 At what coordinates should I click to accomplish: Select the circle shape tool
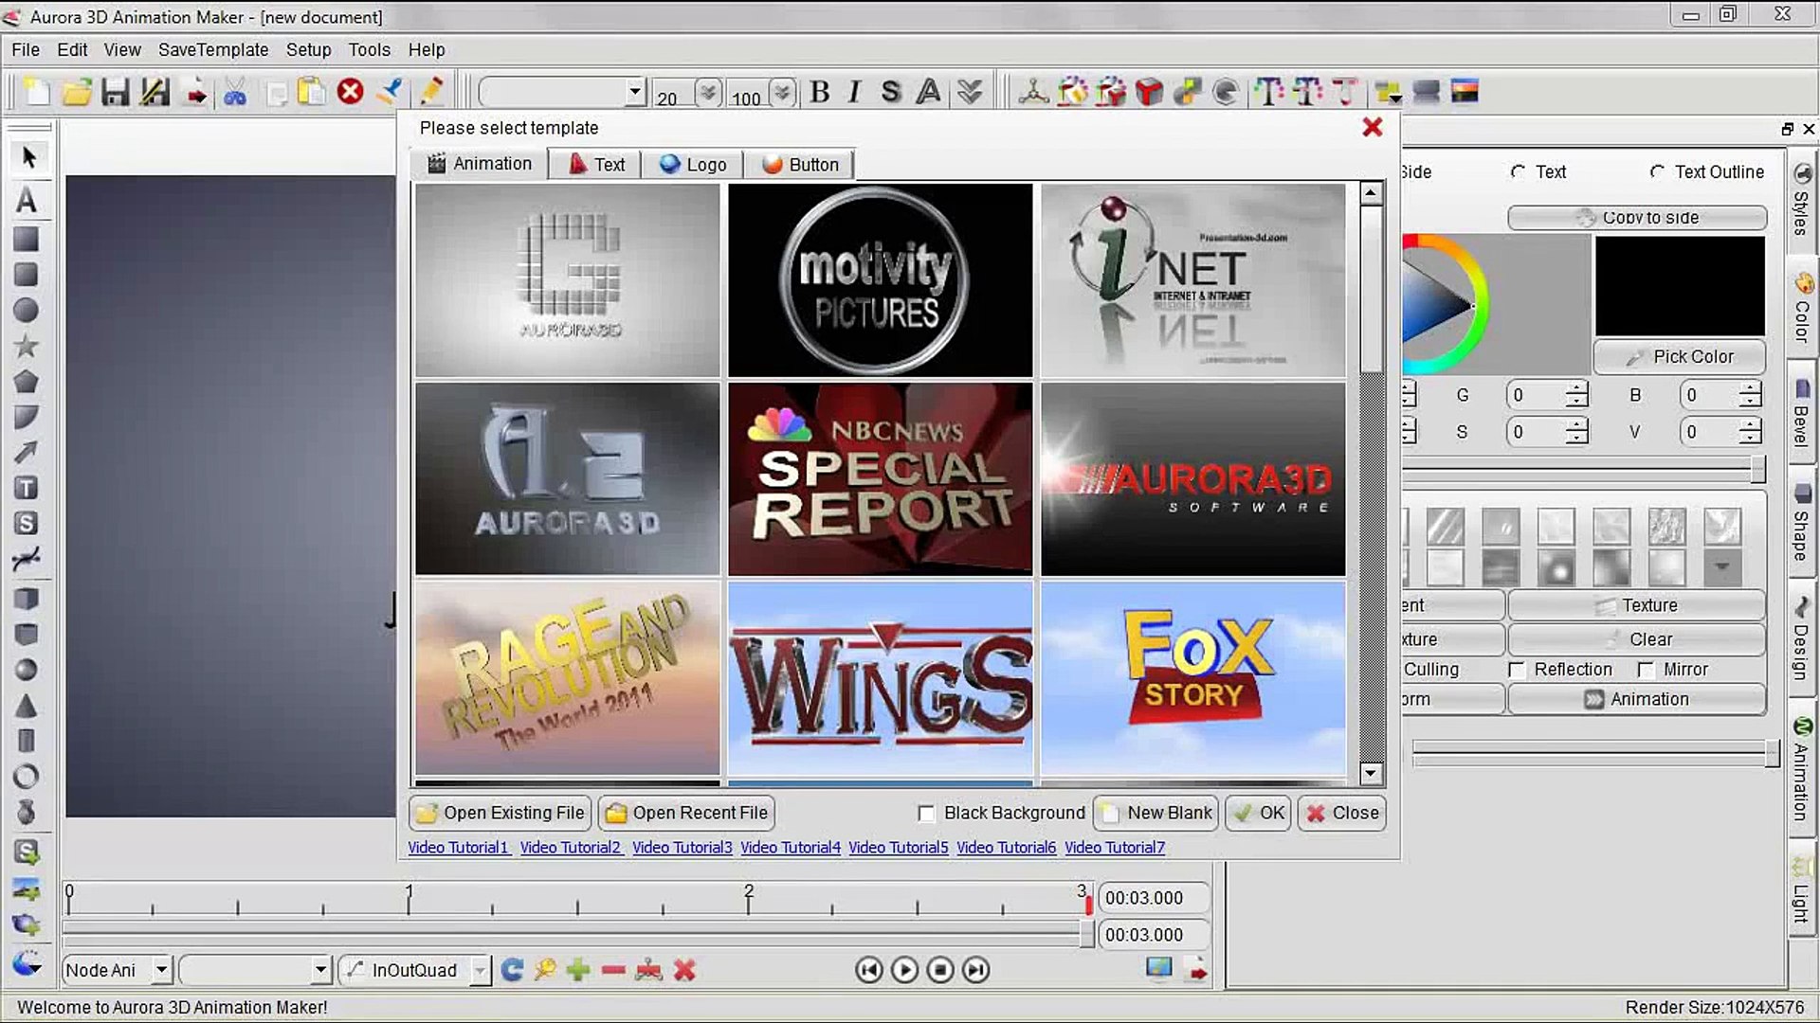[x=27, y=311]
